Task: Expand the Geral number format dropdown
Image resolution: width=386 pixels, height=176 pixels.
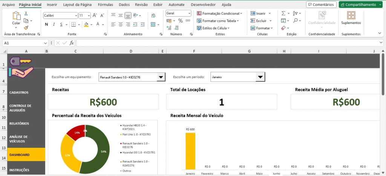Action: 190,13
